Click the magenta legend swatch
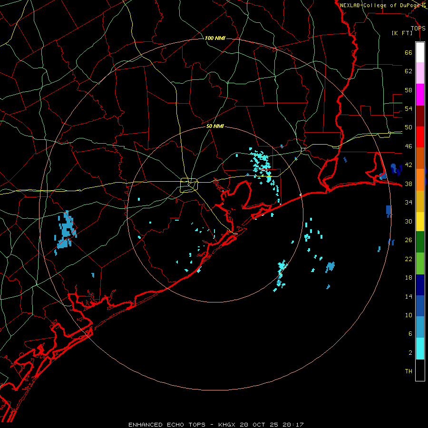Viewport: 428px width, 428px height. [420, 95]
